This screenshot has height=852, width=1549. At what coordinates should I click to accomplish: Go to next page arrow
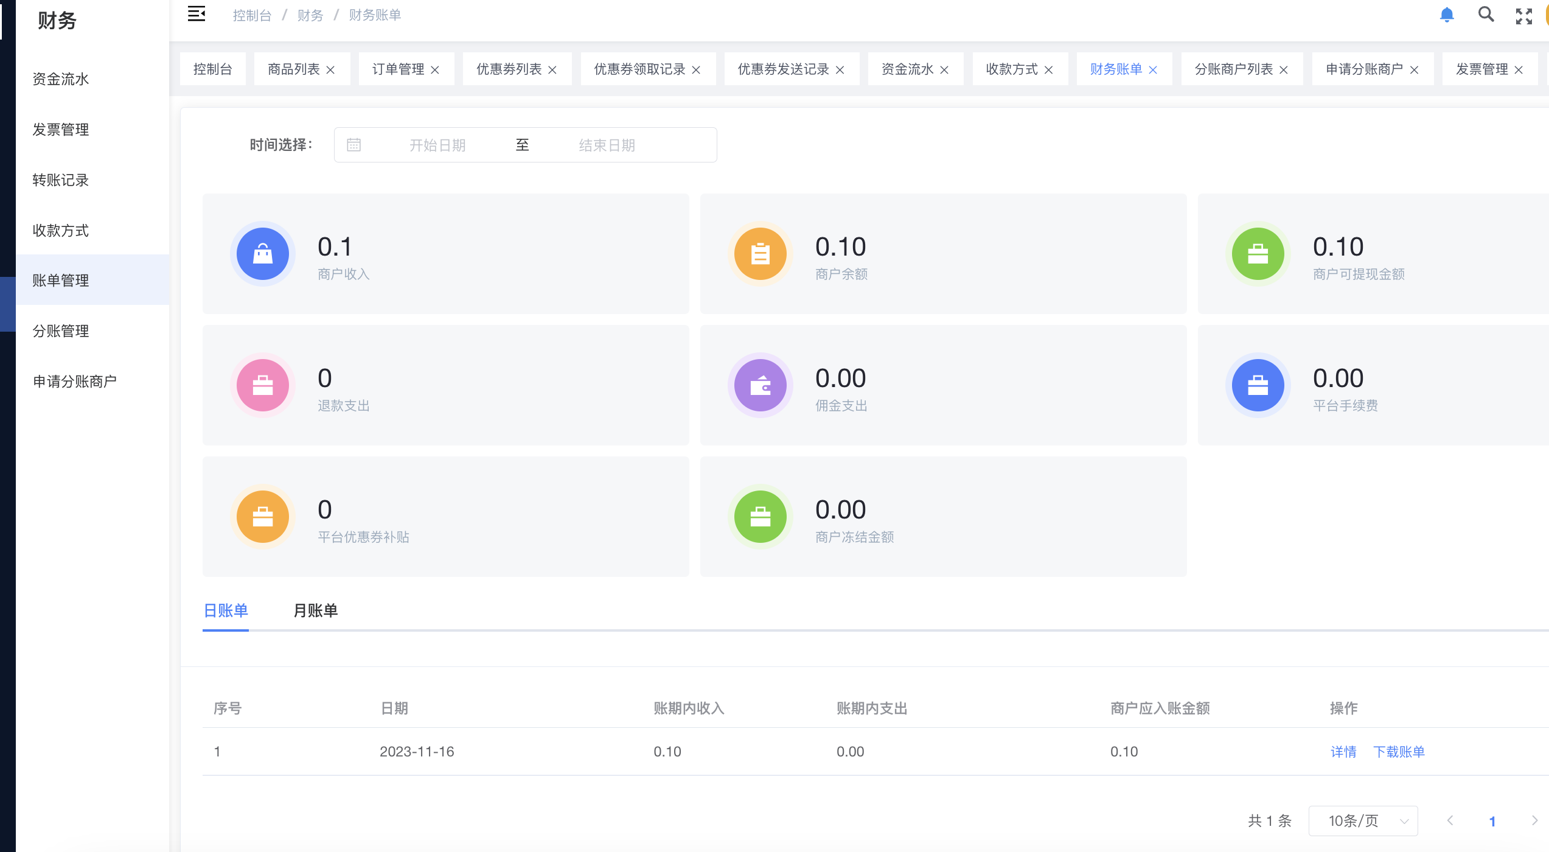click(1534, 821)
